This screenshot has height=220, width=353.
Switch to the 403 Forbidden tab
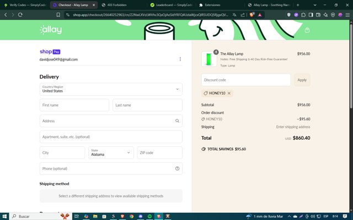[121, 5]
